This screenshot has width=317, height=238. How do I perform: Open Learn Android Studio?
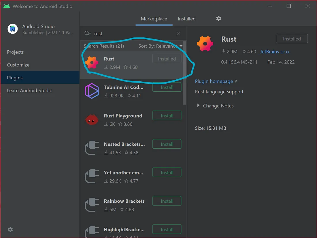tap(40, 91)
